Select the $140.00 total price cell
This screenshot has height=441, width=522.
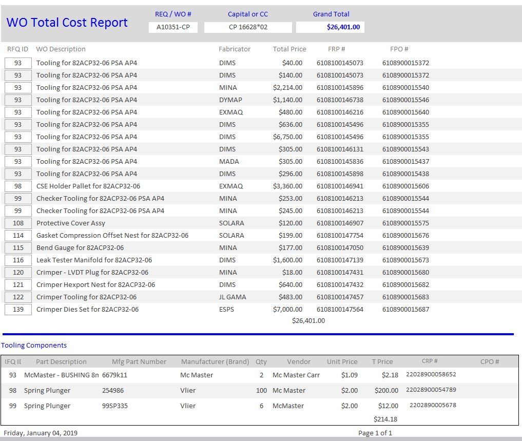tap(291, 75)
